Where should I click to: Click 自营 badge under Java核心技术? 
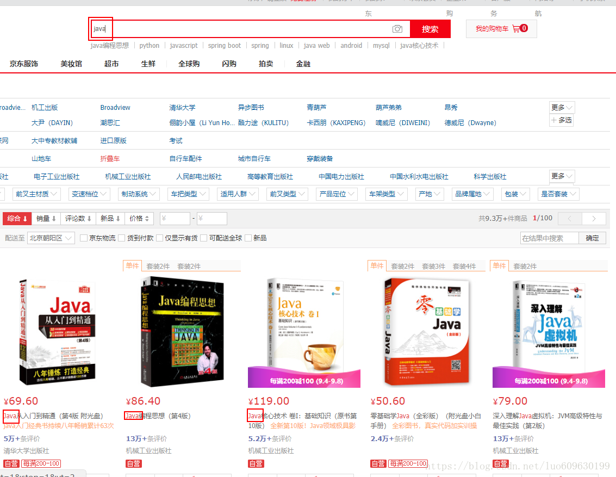256,463
